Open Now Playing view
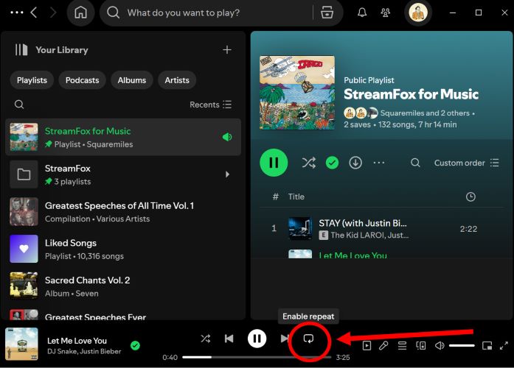 pyautogui.click(x=367, y=345)
